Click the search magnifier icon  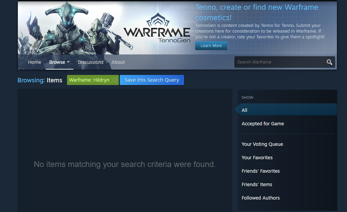point(329,62)
